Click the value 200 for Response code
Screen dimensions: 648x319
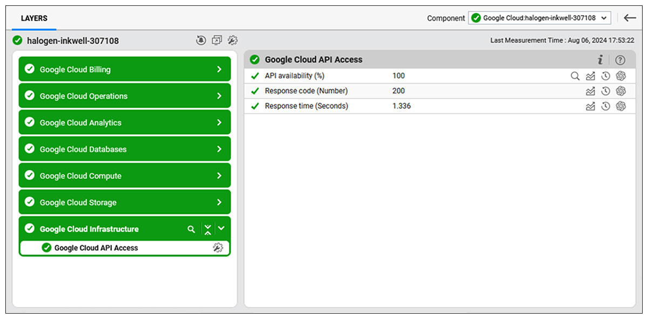click(399, 91)
